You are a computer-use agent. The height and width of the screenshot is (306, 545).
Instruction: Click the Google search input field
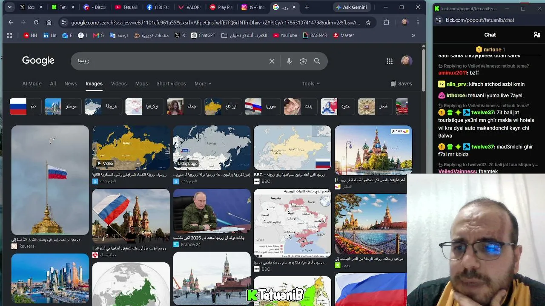click(170, 61)
